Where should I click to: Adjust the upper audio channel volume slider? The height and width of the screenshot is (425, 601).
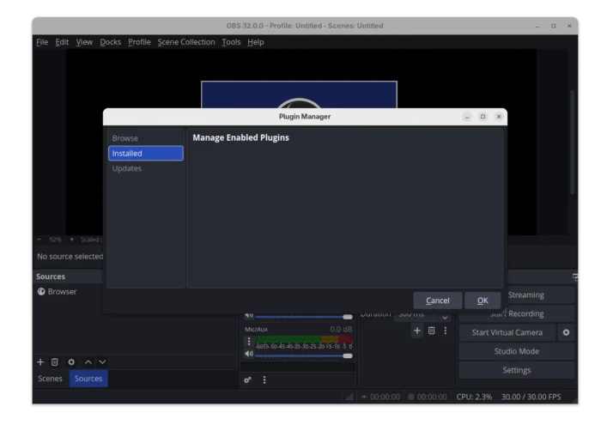(x=304, y=317)
